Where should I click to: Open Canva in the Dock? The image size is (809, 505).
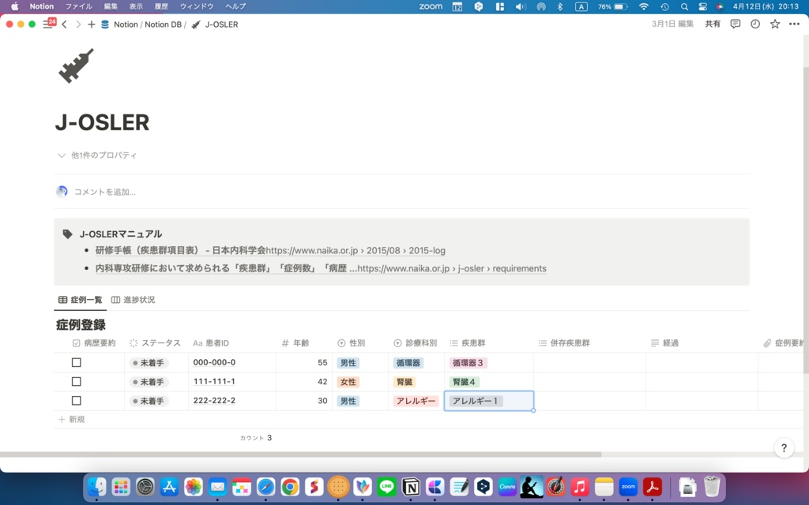(507, 486)
